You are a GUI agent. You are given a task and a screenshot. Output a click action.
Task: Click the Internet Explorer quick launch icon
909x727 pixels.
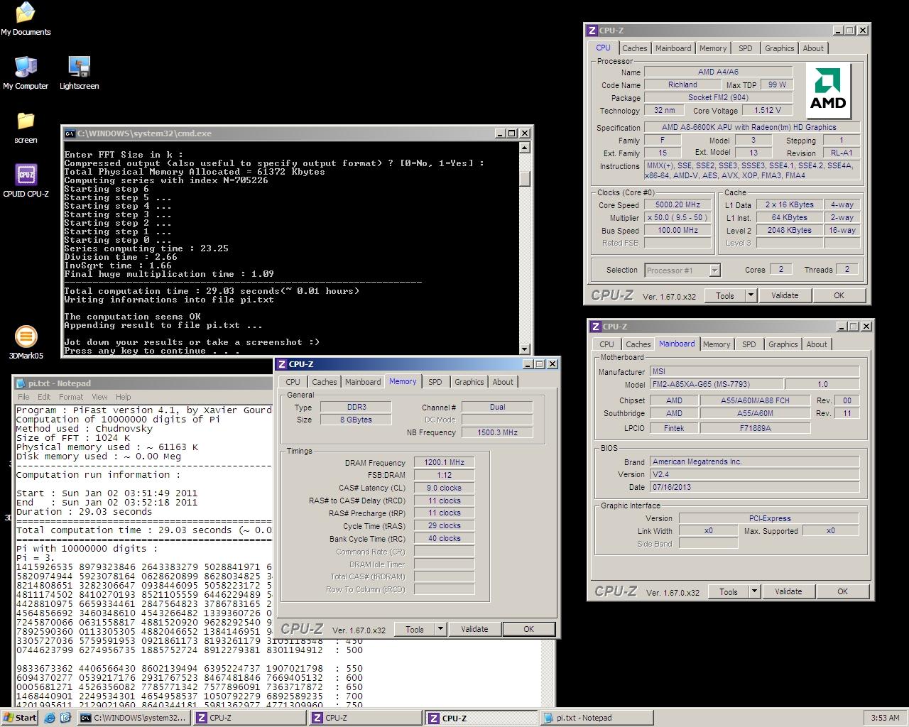pyautogui.click(x=49, y=718)
